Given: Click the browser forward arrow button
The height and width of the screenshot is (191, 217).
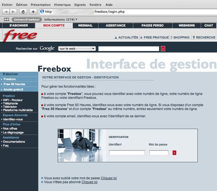Looking at the screenshot, I should pos(13,12).
